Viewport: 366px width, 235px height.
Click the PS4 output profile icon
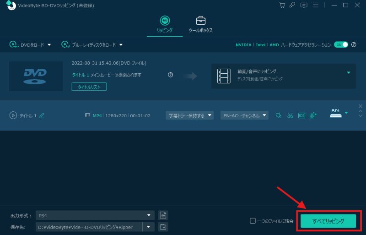(336, 113)
